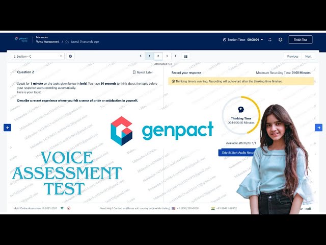326x245 pixels.
Task: Click the red recording indicator in footer
Action: pyautogui.click(x=69, y=208)
